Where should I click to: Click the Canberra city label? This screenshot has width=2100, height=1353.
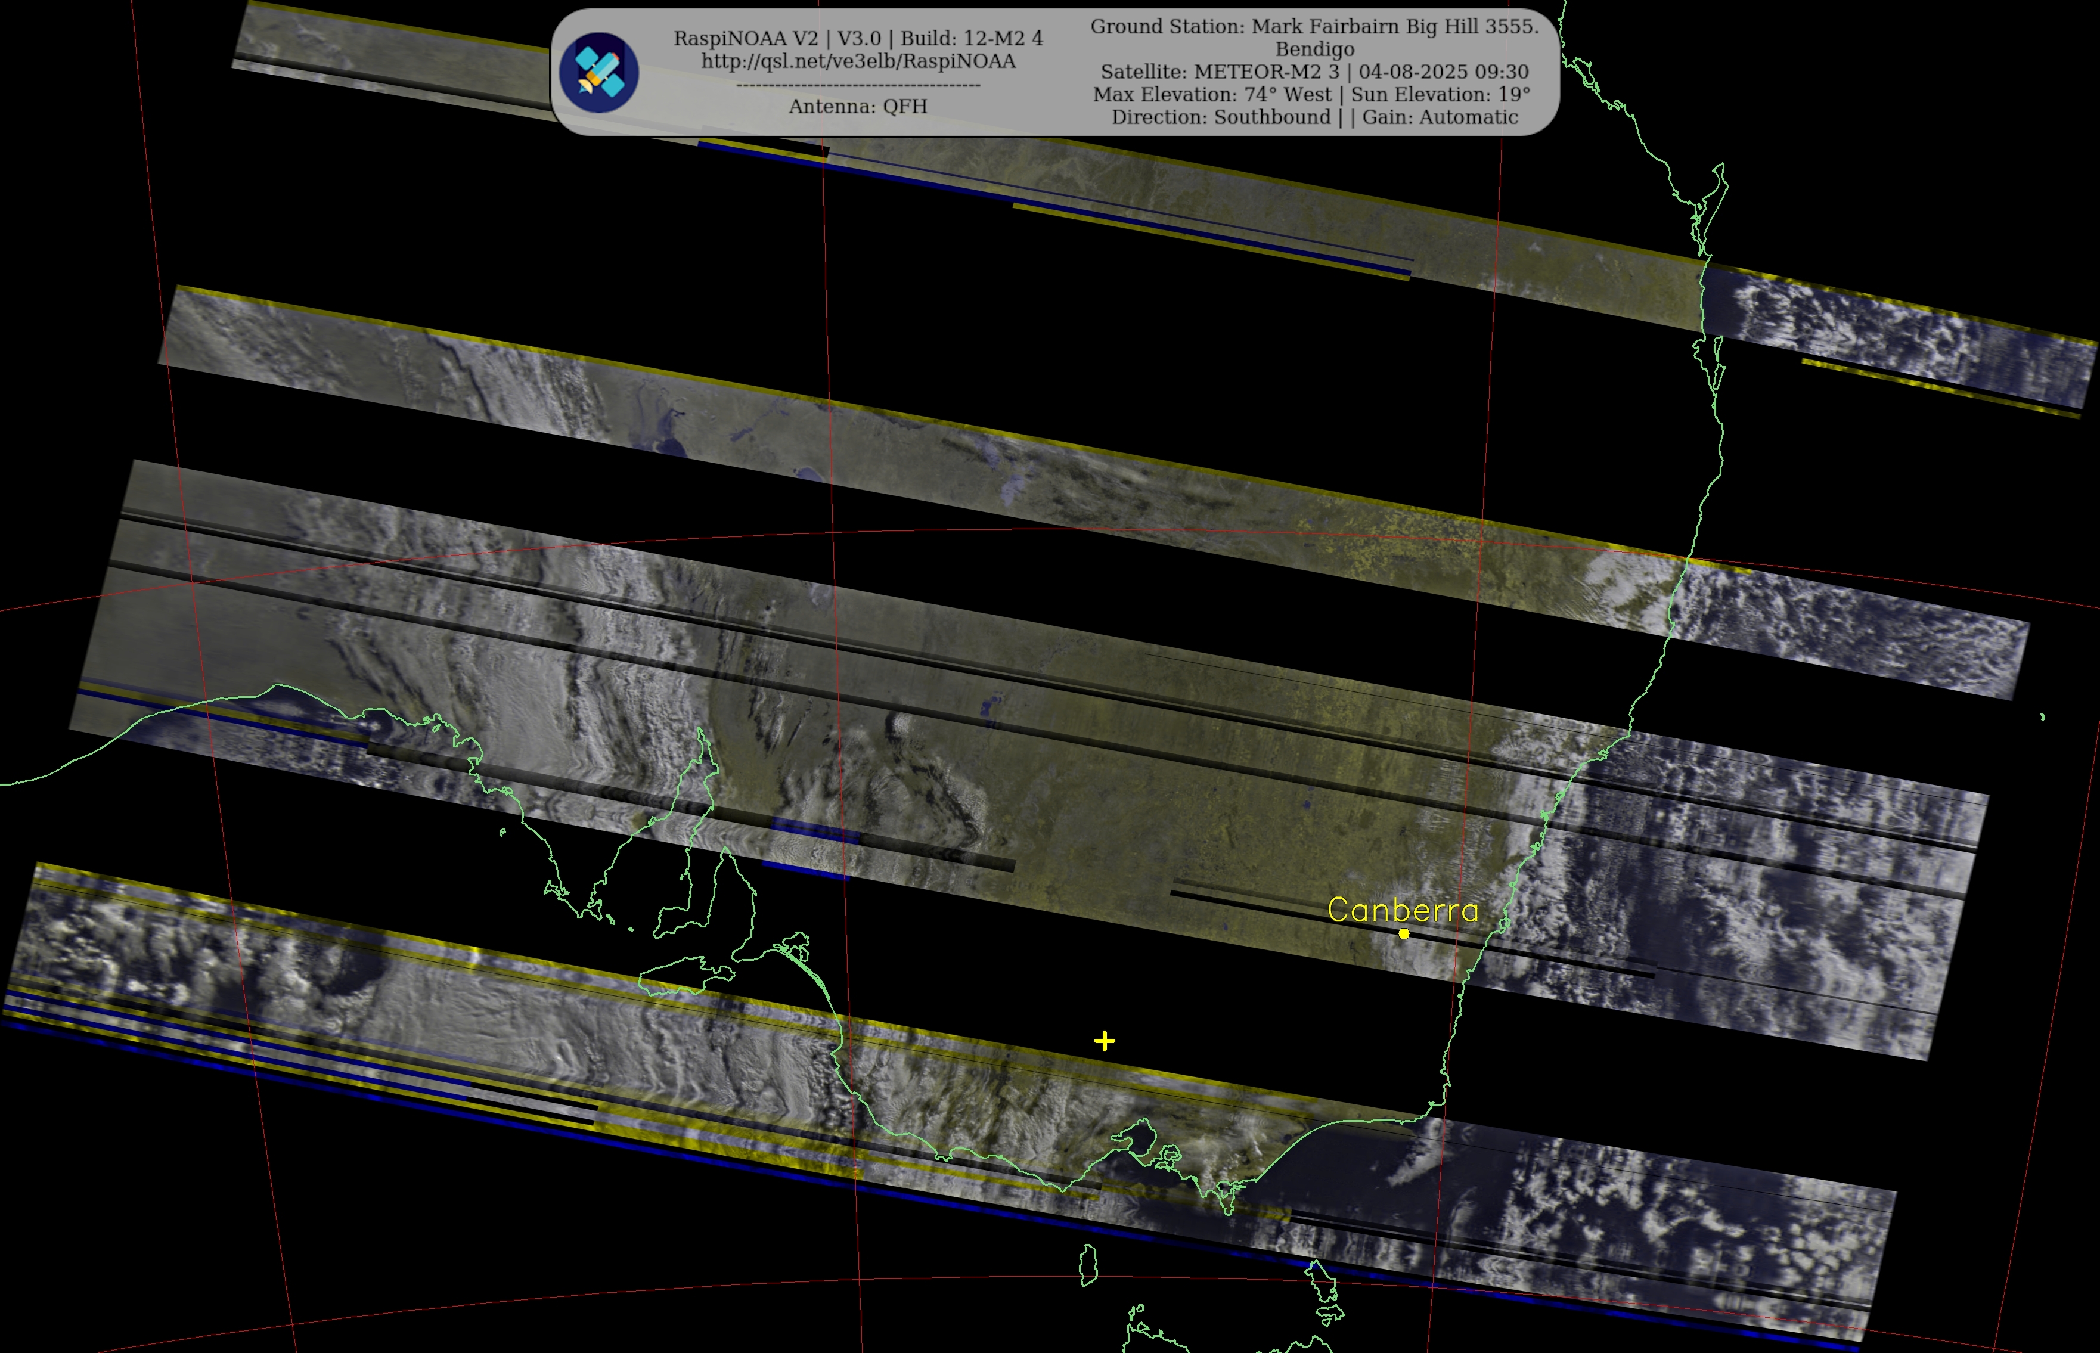(1403, 910)
